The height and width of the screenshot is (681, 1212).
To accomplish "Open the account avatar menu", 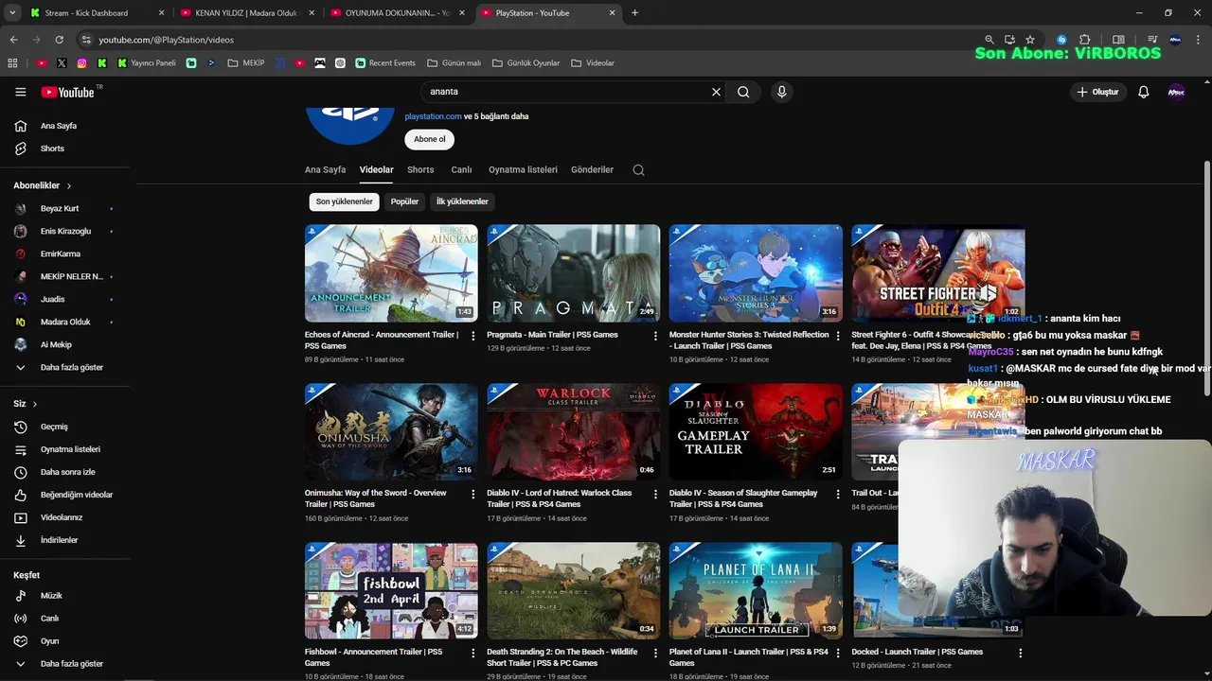I will coord(1176,92).
